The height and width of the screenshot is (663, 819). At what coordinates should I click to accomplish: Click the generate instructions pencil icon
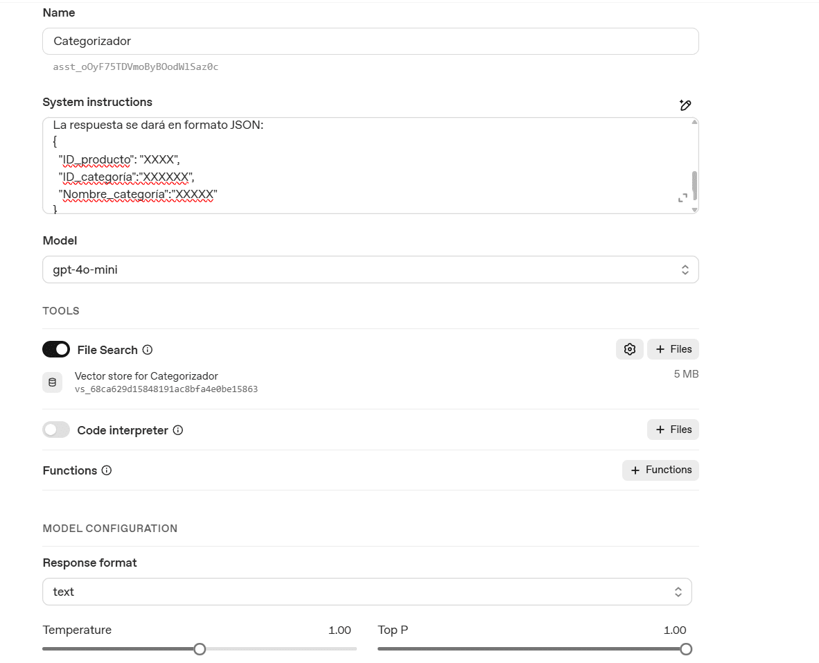click(685, 105)
